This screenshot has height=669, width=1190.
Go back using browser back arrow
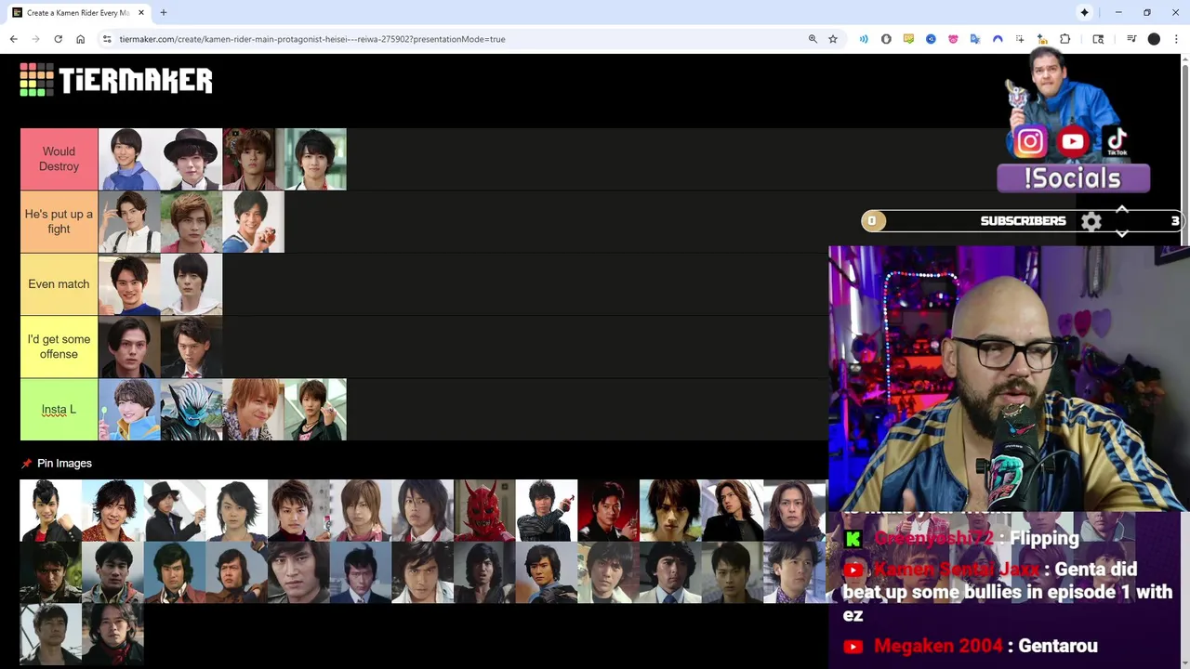tap(13, 39)
